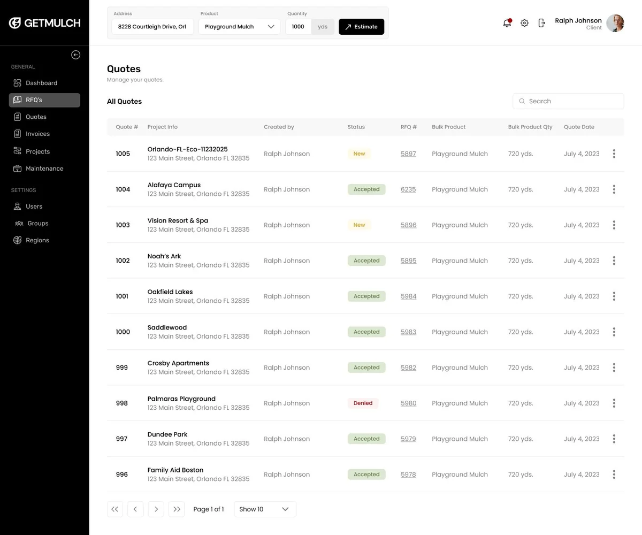Click Accepted badge for Alafaya Campus
Image resolution: width=642 pixels, height=535 pixels.
[x=366, y=189]
